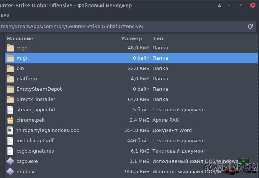The height and width of the screenshot is (178, 259).
Task: Sort files by the Размер column header
Action: (132, 39)
